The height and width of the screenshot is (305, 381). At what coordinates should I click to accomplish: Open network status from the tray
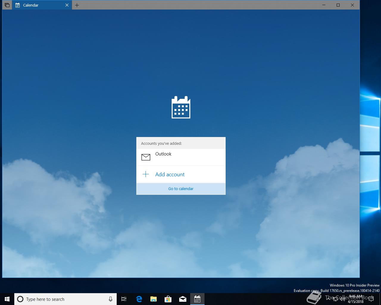tap(335, 299)
